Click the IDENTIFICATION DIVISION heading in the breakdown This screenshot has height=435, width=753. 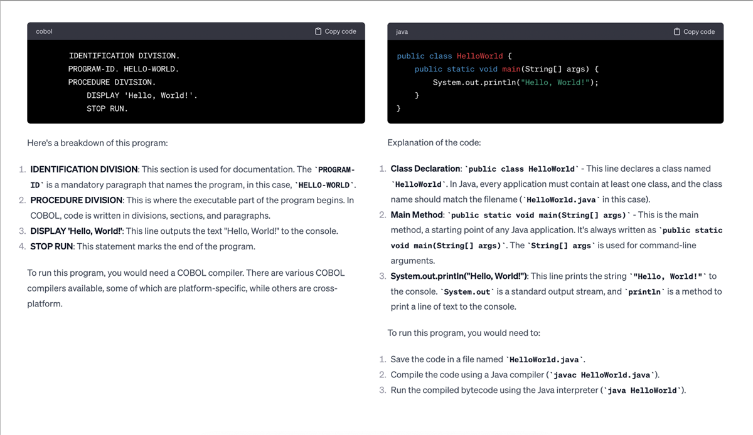click(83, 169)
